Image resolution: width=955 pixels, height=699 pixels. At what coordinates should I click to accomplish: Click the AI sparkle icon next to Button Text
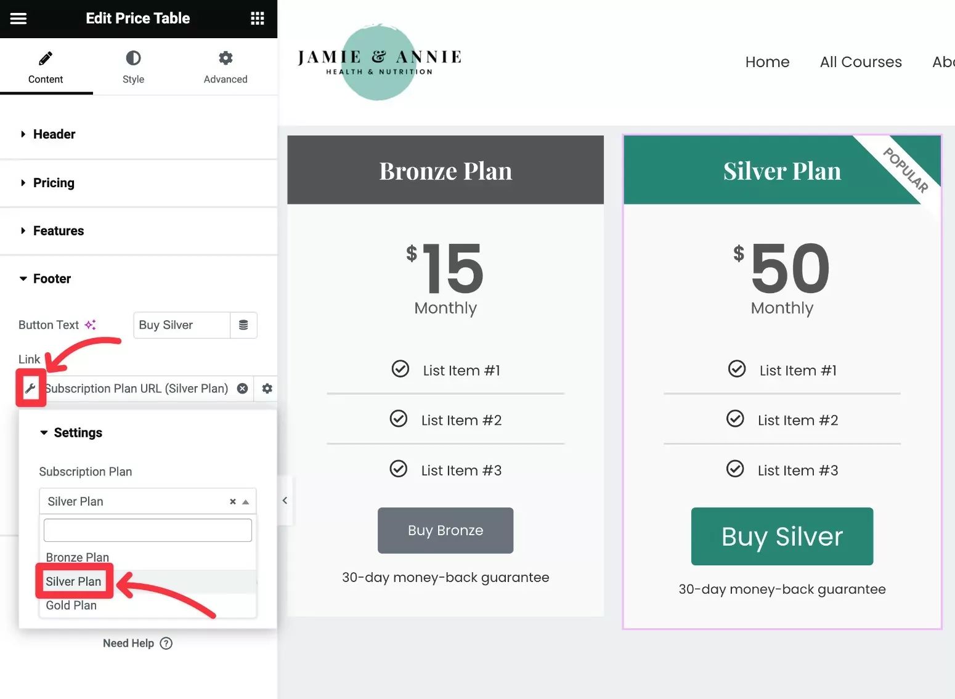[91, 325]
